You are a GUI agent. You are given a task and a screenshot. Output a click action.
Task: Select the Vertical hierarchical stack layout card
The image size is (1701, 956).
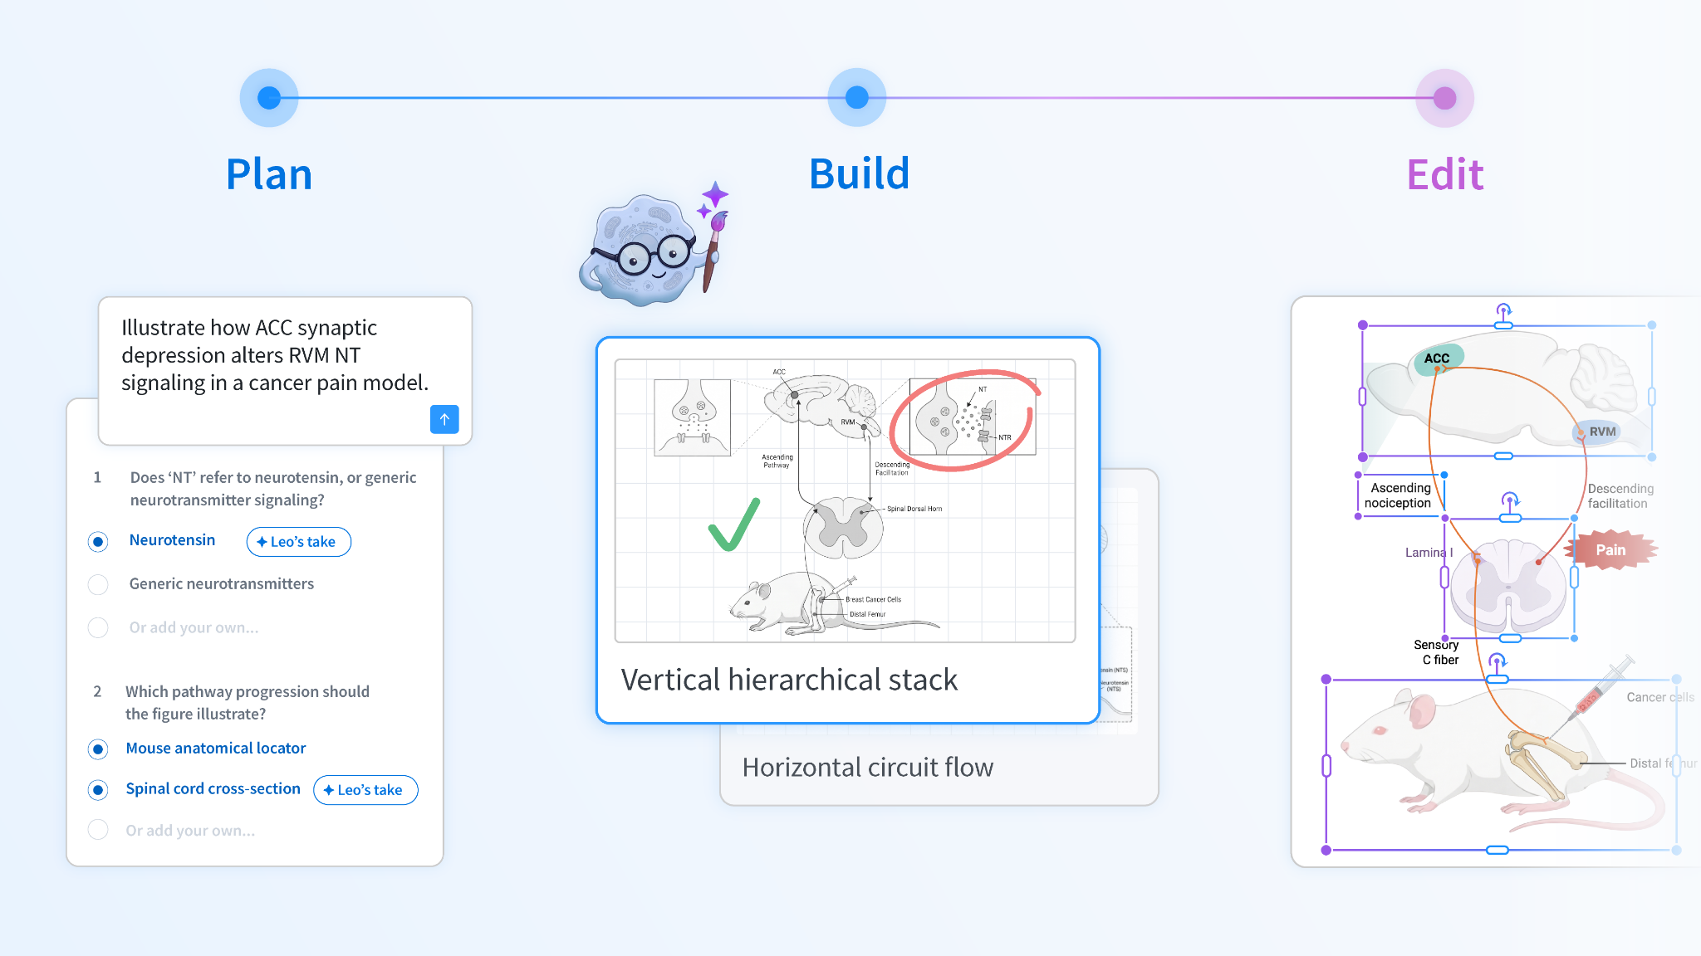tap(848, 530)
